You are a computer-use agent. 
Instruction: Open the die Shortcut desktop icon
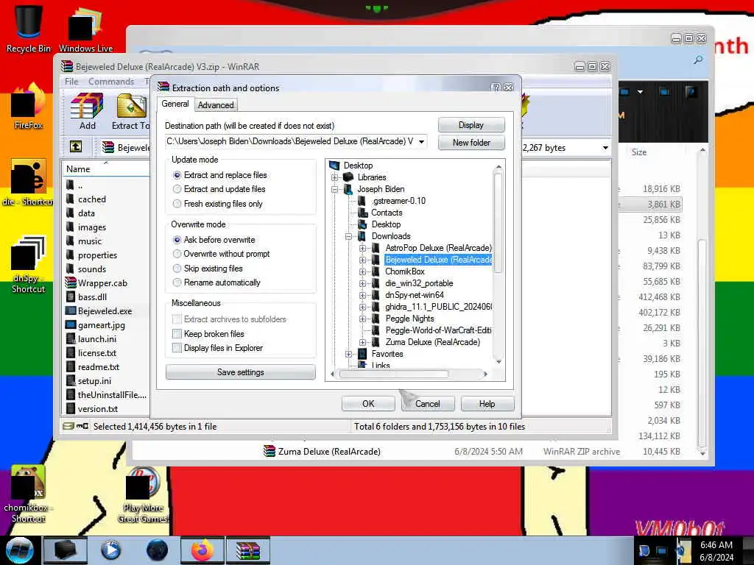click(29, 182)
